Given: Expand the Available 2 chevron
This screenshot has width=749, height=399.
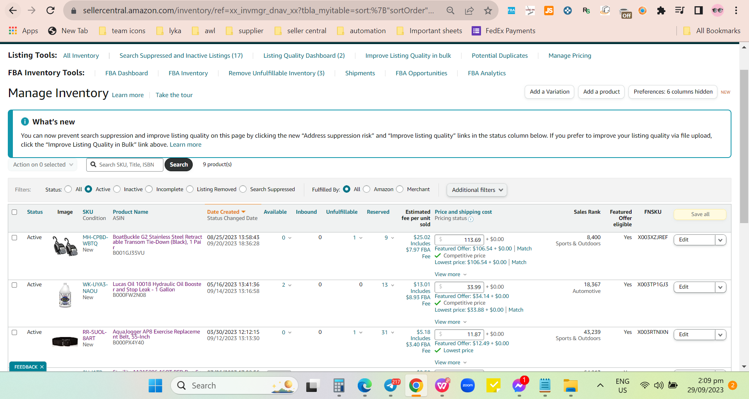Looking at the screenshot, I should point(289,285).
